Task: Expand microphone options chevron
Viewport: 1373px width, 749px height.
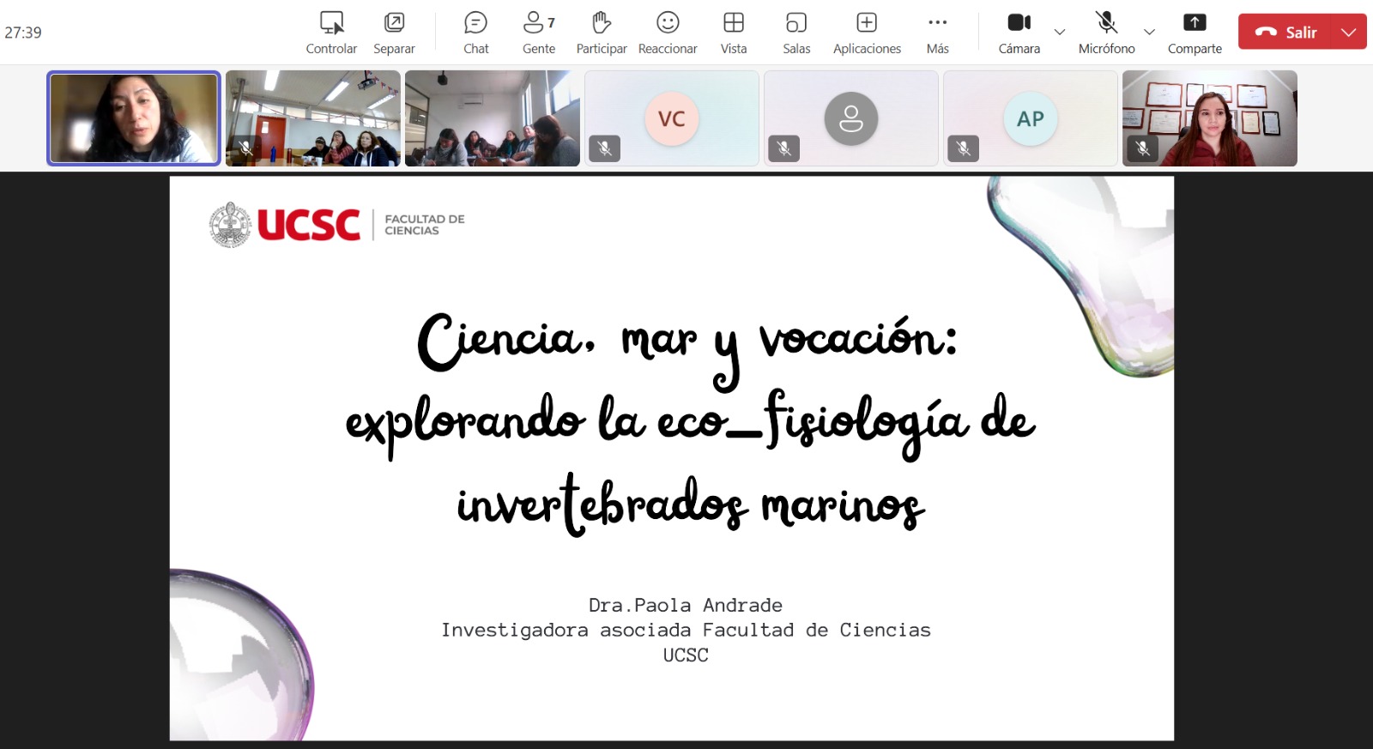Action: [x=1149, y=33]
